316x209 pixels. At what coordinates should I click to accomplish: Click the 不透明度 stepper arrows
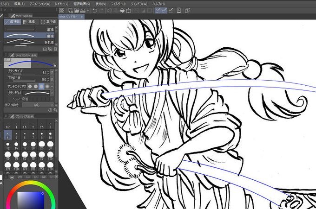[48, 79]
